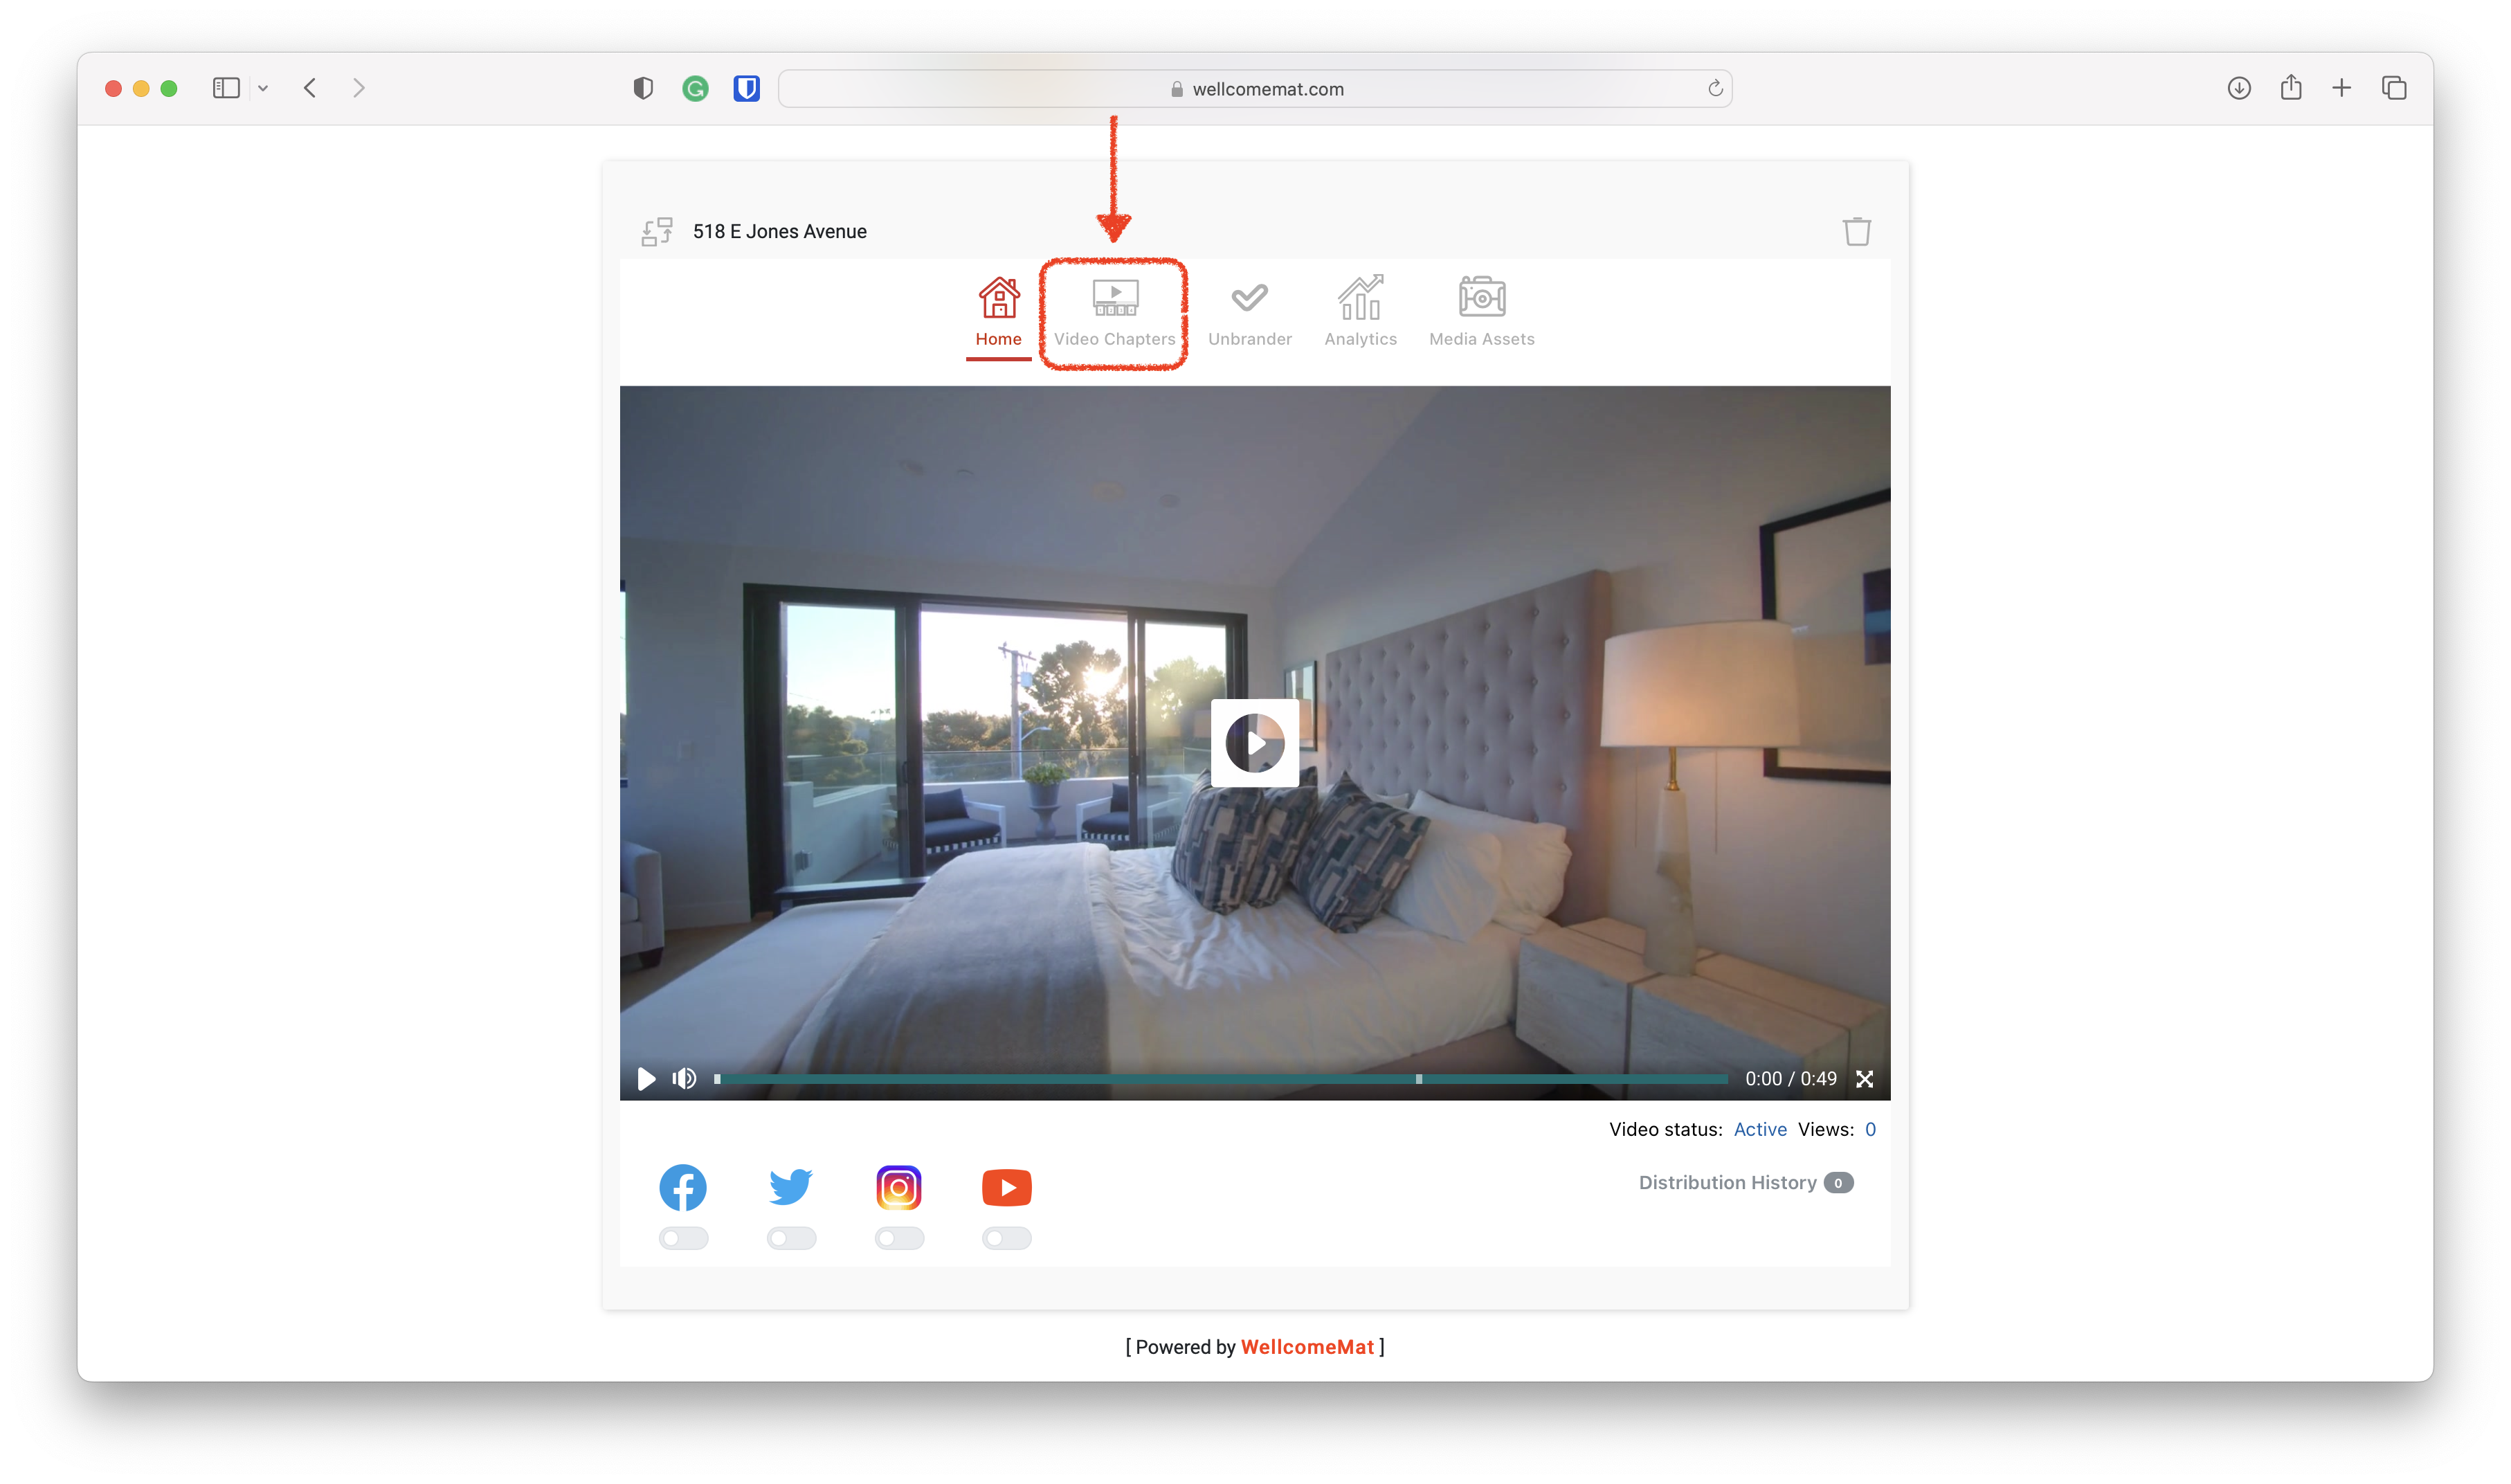Toggle the Instagram distribution switch
2511x1484 pixels.
click(898, 1239)
